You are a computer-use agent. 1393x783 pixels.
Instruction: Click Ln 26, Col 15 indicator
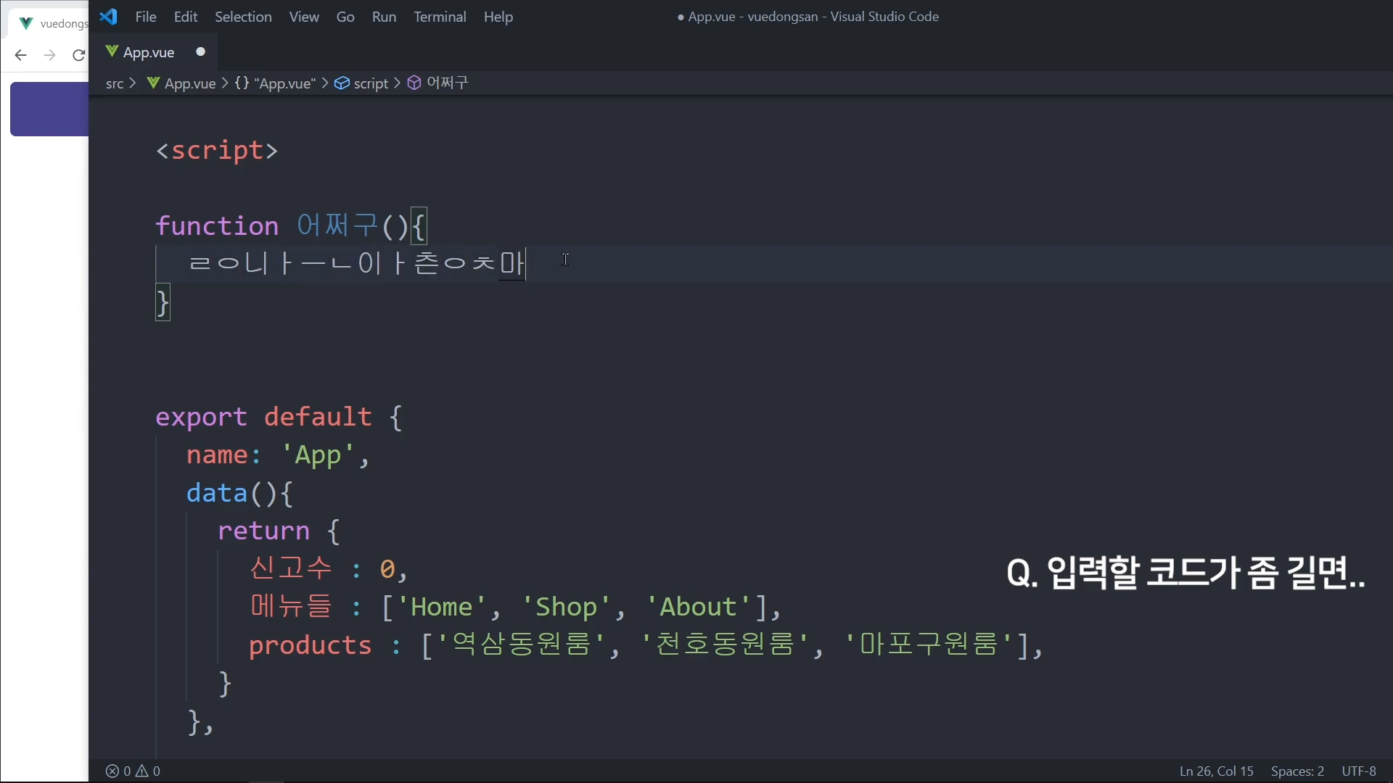(1216, 771)
